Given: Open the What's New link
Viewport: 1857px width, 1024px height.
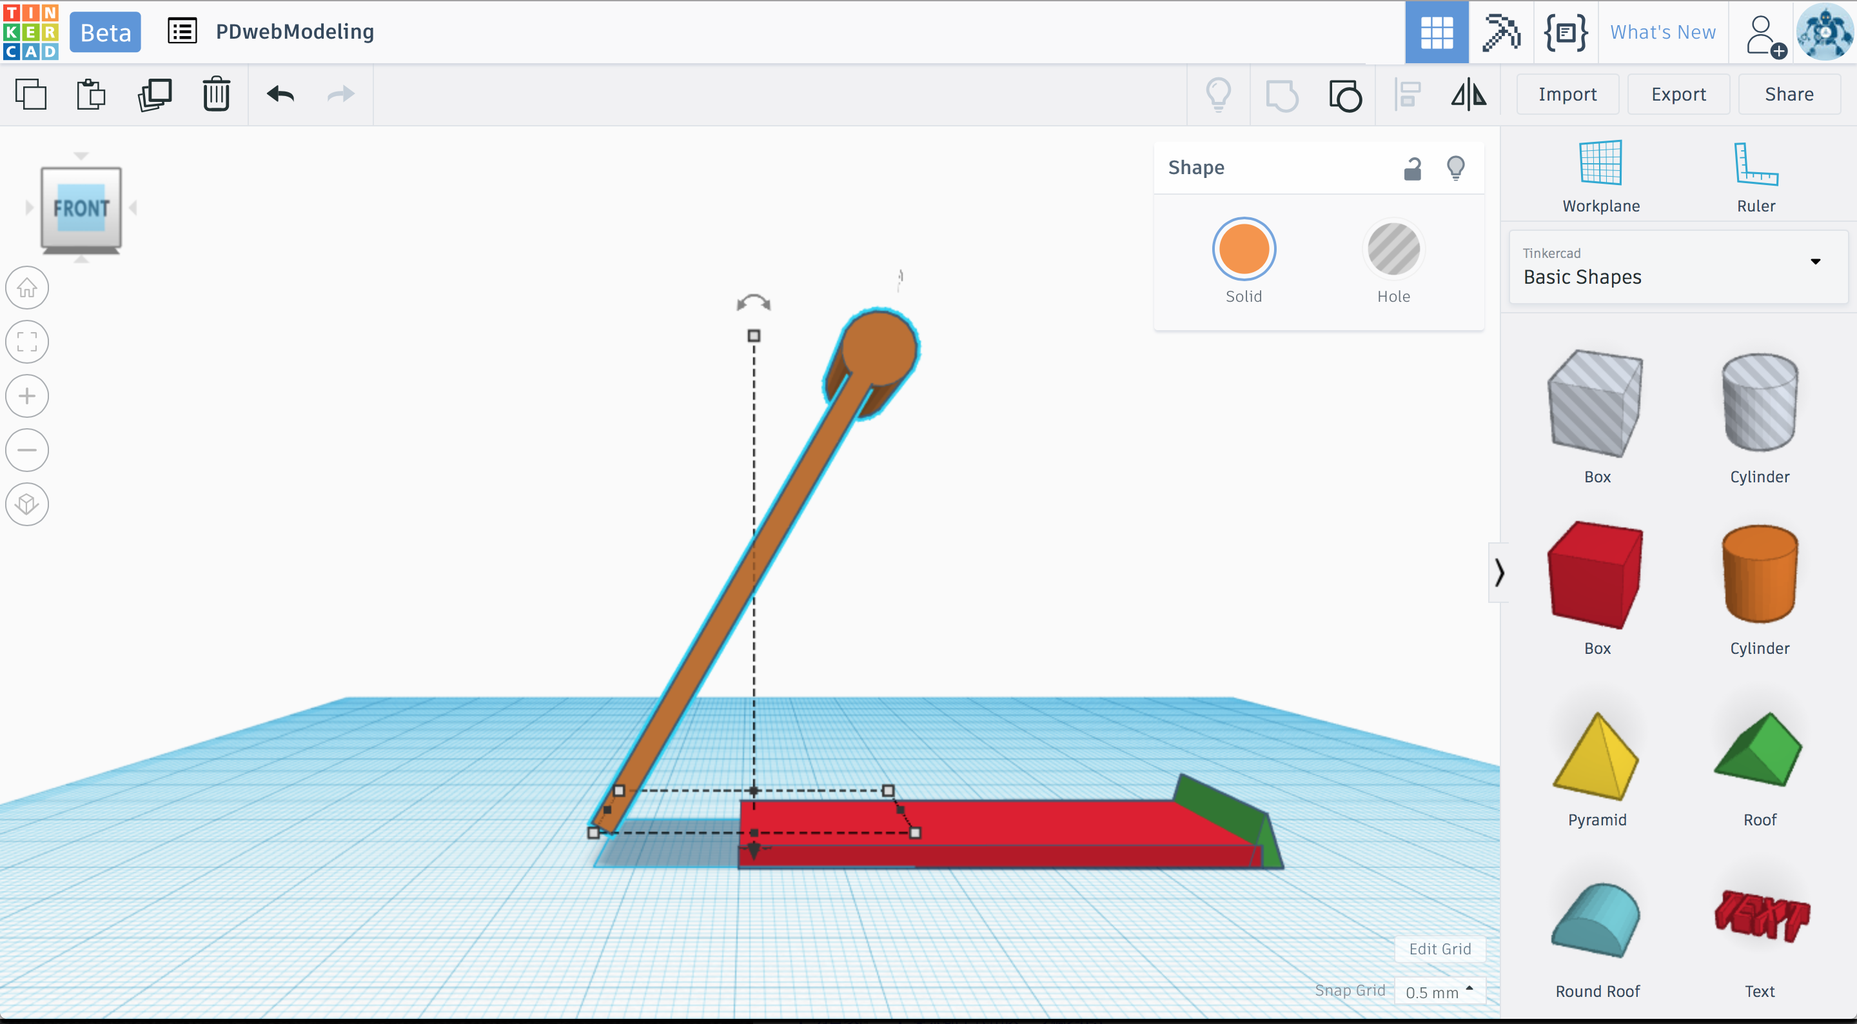Looking at the screenshot, I should [1662, 32].
